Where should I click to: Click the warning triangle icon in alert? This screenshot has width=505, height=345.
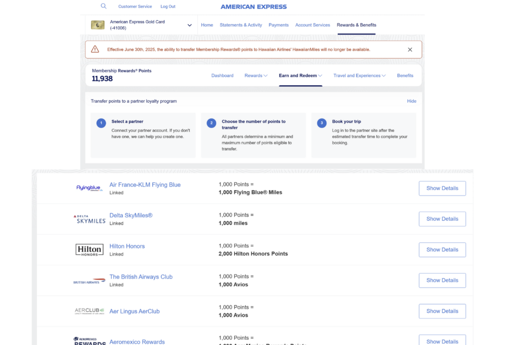point(95,49)
